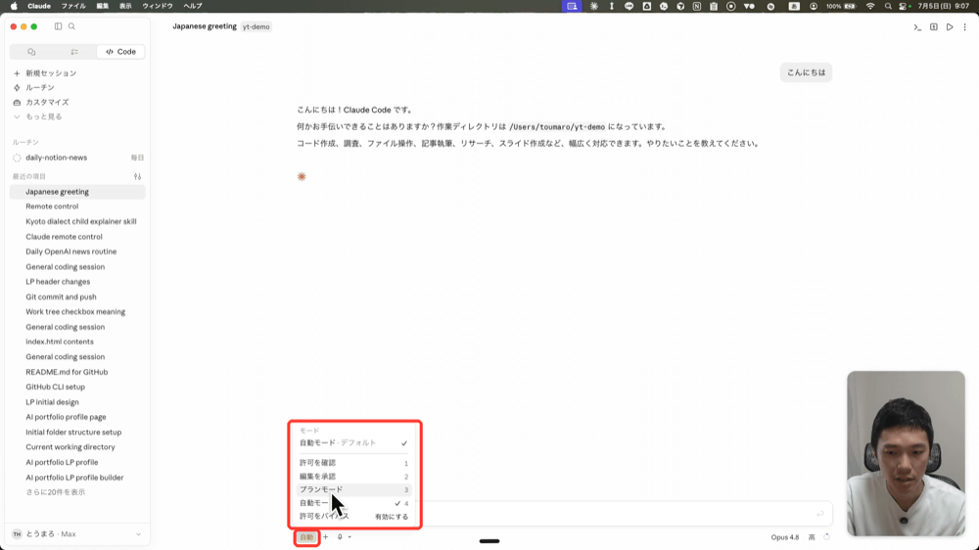Select 自動モード・デフォルト mode entry
Screen dimensions: 979x550
[353, 443]
